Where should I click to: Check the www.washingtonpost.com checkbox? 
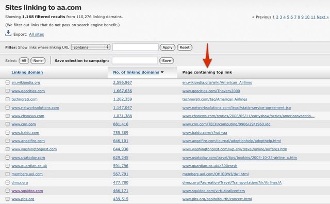[8, 149]
